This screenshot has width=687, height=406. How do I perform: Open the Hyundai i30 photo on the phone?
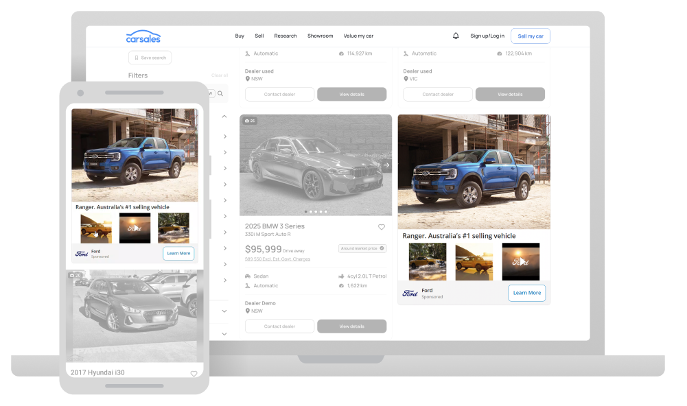click(x=135, y=315)
